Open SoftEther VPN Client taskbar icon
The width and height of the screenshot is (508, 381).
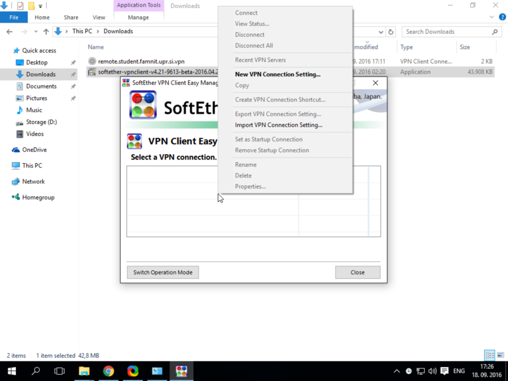tap(181, 371)
